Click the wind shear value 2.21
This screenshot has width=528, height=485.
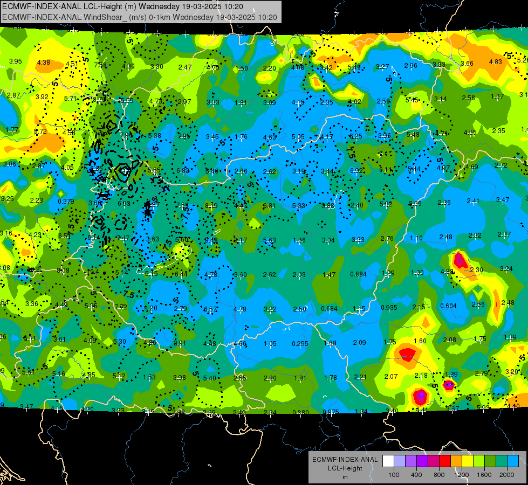[360, 377]
